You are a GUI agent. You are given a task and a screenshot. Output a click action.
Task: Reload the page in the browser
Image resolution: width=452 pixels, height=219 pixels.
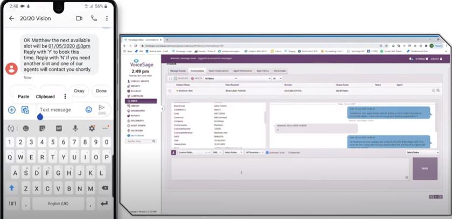[135, 46]
